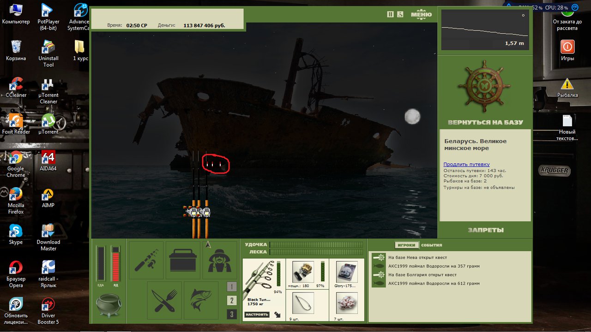Click the game time 02:50 СР
Screen dimensions: 591x332
pyautogui.click(x=137, y=25)
